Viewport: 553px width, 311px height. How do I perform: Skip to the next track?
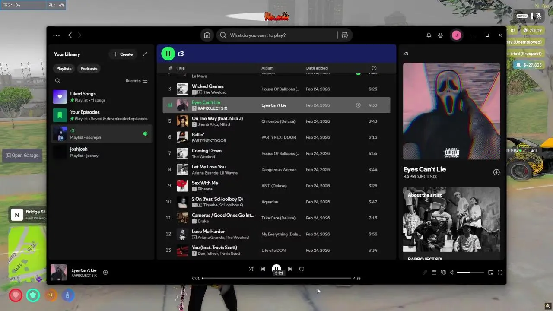[x=290, y=269]
